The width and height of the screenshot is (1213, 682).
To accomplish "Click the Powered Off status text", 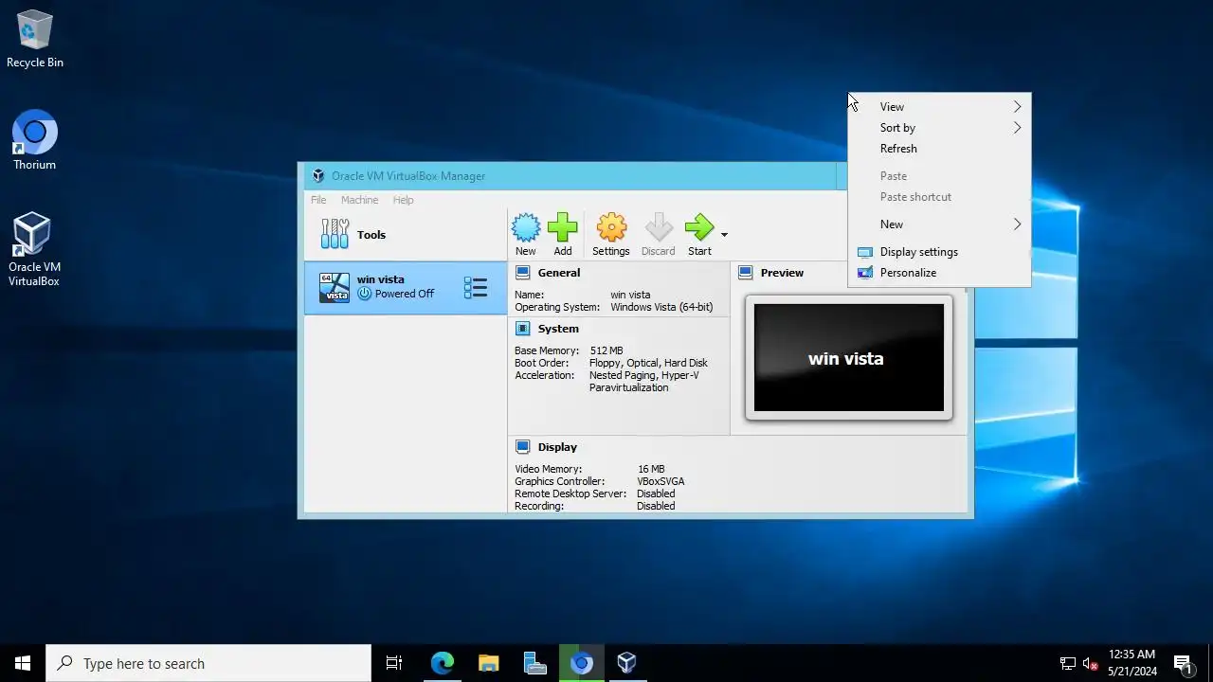I will pos(405,294).
